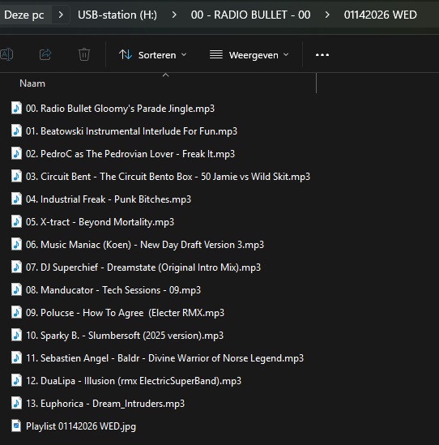Click mp3 icon of Gloomy's Parade Jingle

[16, 108]
